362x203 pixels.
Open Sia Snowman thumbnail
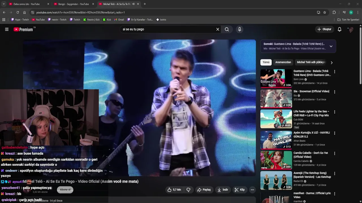coord(276,98)
